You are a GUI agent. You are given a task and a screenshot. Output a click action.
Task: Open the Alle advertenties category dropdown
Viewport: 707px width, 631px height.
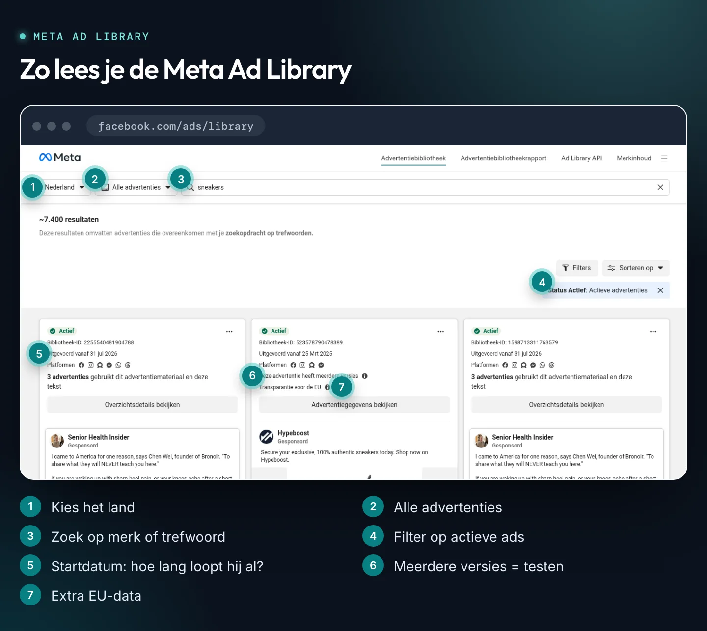coord(136,187)
